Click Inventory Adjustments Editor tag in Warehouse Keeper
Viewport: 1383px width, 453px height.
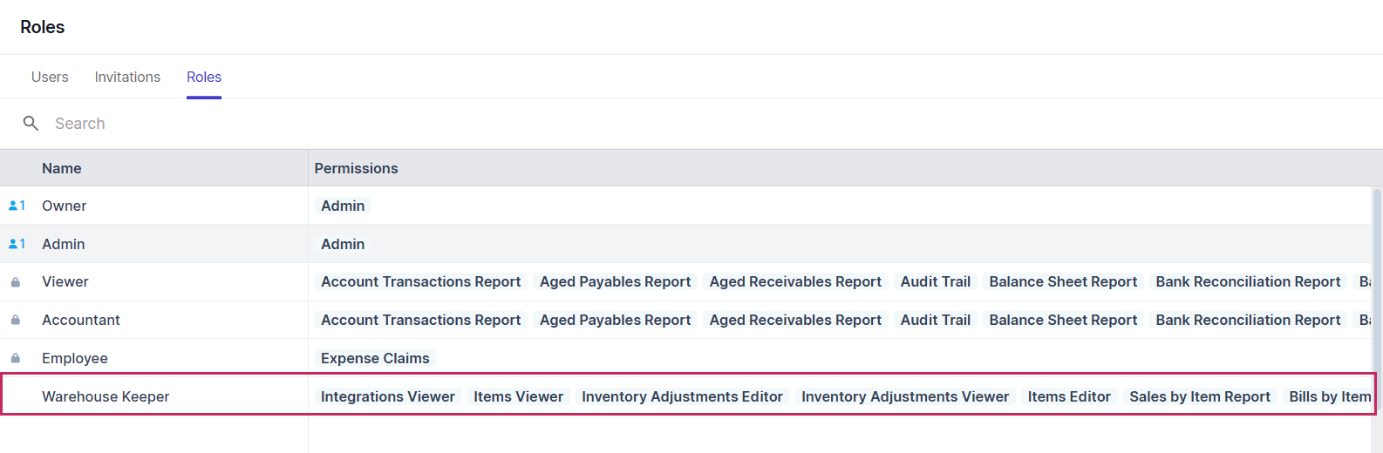tap(682, 396)
